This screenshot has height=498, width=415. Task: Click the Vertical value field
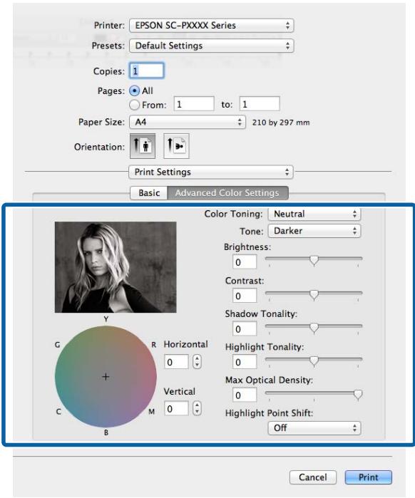coord(176,408)
